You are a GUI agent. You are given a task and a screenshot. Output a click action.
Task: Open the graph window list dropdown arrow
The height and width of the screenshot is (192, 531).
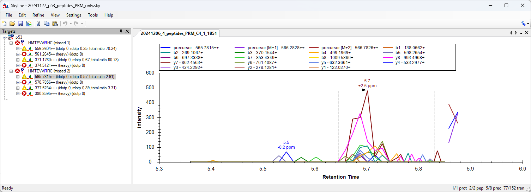pos(521,33)
